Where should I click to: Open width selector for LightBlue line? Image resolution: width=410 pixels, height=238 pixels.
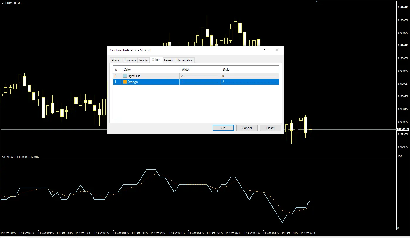pos(200,76)
